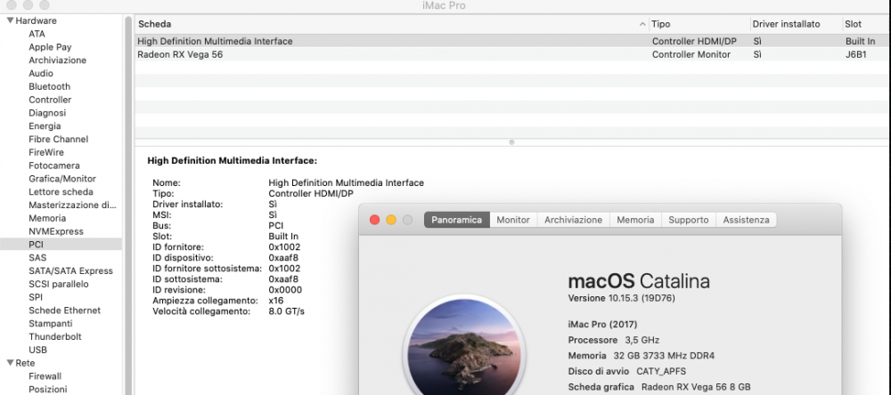Click the Versione 10.15.3 (19D76) text
Image resolution: width=891 pixels, height=395 pixels.
[622, 298]
